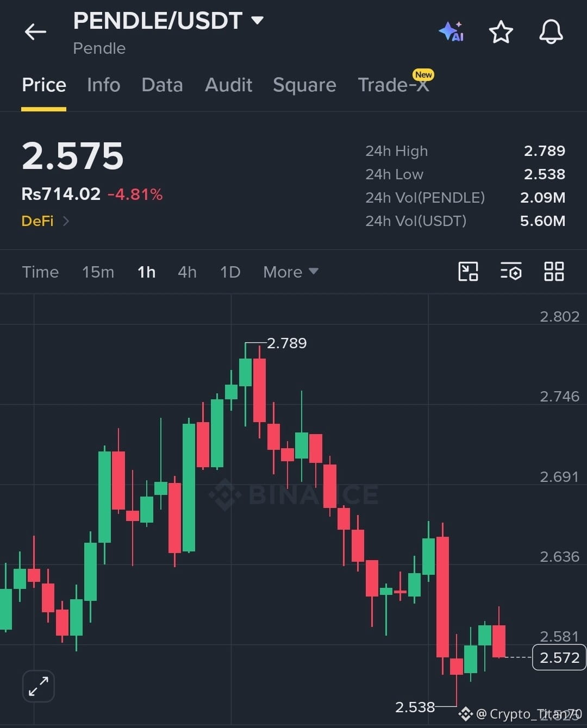Open the PENDLE/USDT pair dropdown

(x=257, y=21)
